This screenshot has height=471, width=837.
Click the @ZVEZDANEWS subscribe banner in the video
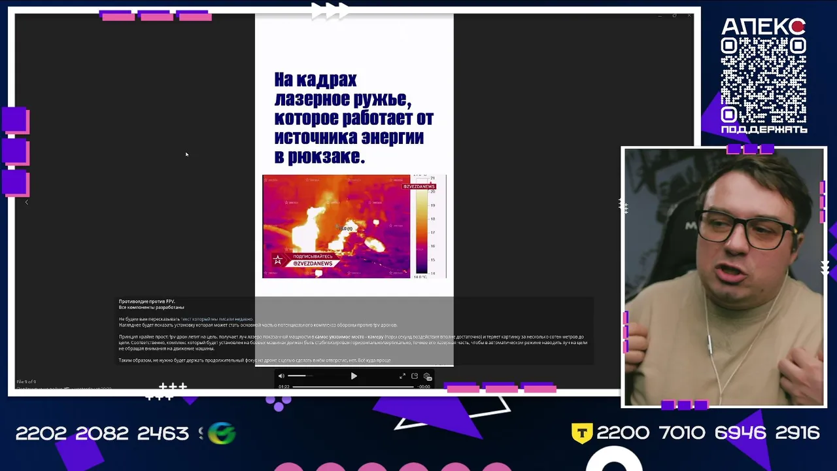click(x=305, y=260)
